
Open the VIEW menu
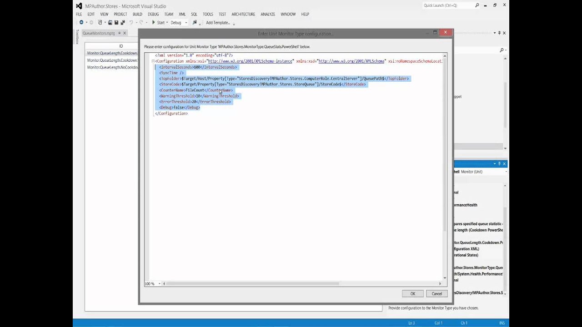tap(104, 14)
